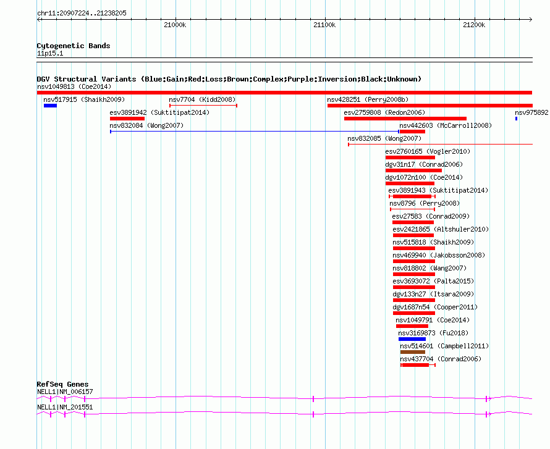The height and width of the screenshot is (449, 550).
Task: Click the NELL1 NM_006157 gene label
Action: (x=65, y=392)
